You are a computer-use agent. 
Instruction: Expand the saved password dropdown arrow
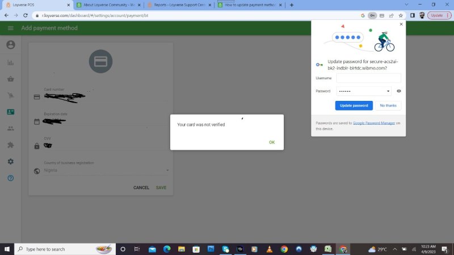tap(388, 91)
